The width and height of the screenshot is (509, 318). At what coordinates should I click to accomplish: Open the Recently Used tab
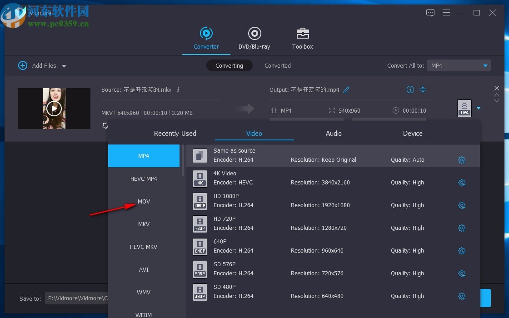coord(175,134)
